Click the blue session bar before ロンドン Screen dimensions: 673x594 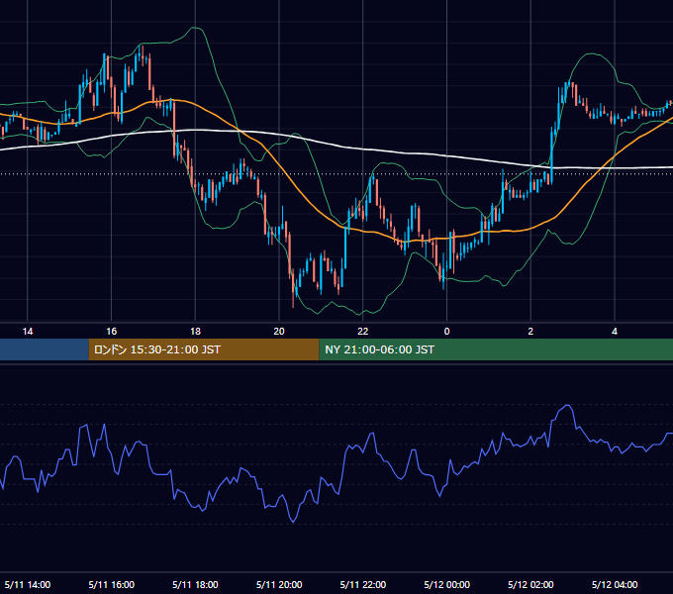[45, 349]
